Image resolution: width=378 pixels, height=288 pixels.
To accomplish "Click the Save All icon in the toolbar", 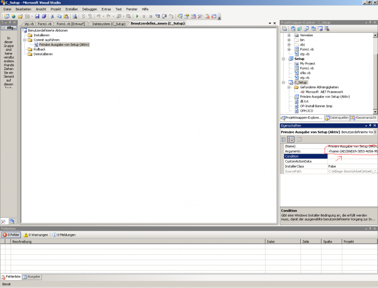I will click(44, 17).
